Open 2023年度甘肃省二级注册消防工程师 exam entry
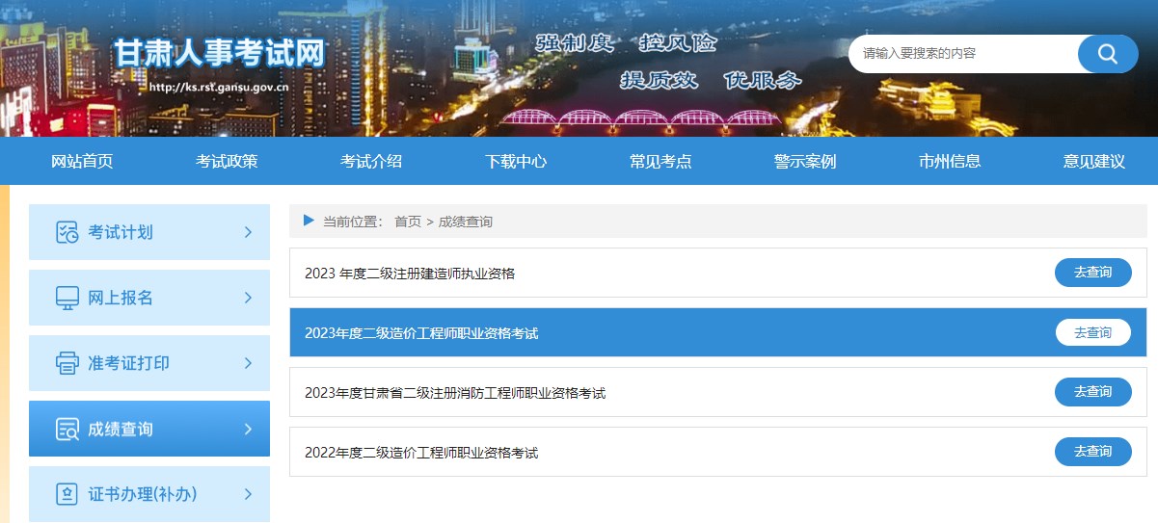The width and height of the screenshot is (1158, 523). (x=455, y=393)
